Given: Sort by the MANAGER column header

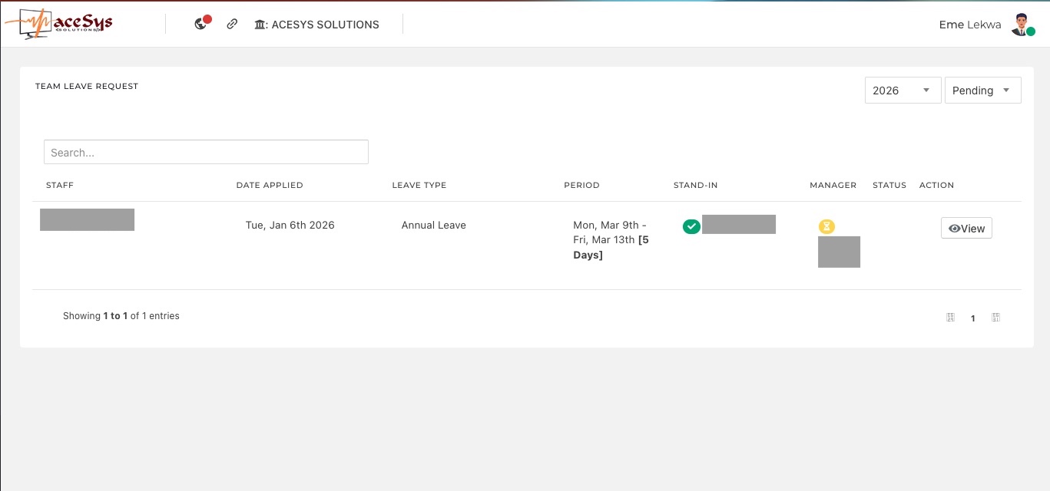Looking at the screenshot, I should point(833,185).
